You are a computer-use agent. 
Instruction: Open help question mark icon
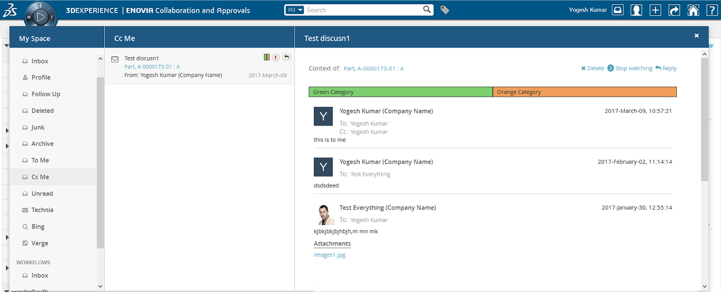pos(711,10)
